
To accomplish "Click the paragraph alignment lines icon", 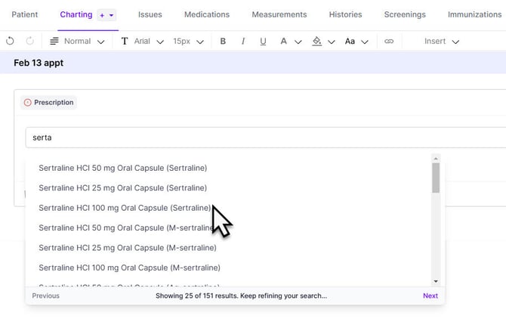I will [x=54, y=41].
